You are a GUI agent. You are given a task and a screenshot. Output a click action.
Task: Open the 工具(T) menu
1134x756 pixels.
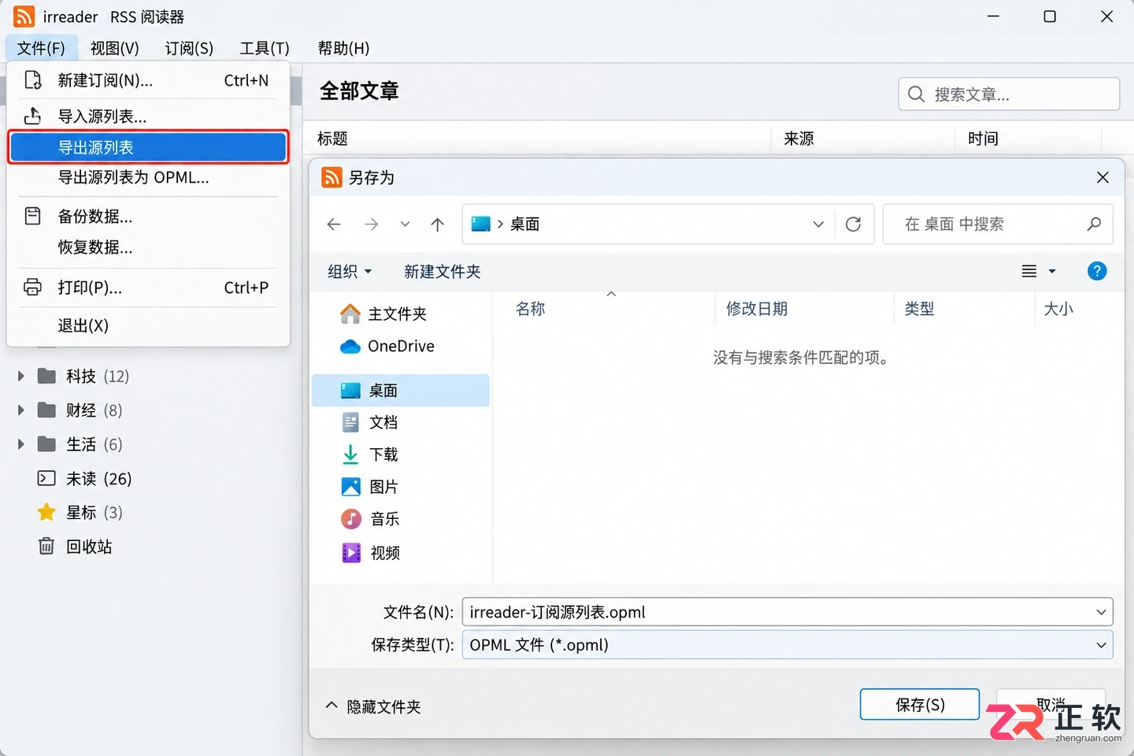(265, 48)
